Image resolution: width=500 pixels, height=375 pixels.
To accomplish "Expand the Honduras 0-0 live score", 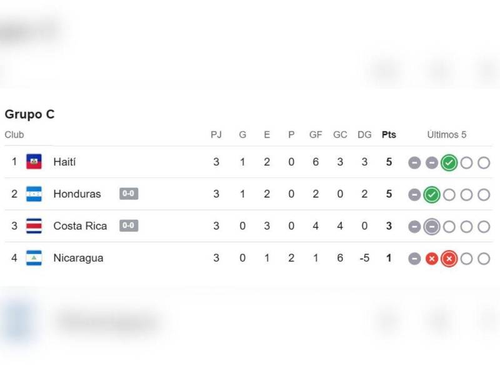I will pos(128,194).
